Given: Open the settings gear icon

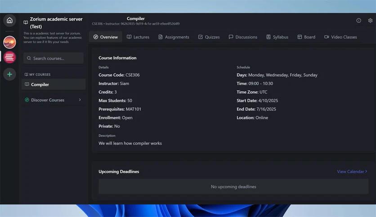Looking at the screenshot, I should (370, 21).
